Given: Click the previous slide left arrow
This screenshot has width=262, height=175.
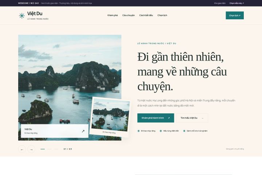Looking at the screenshot, I should click(x=22, y=149).
